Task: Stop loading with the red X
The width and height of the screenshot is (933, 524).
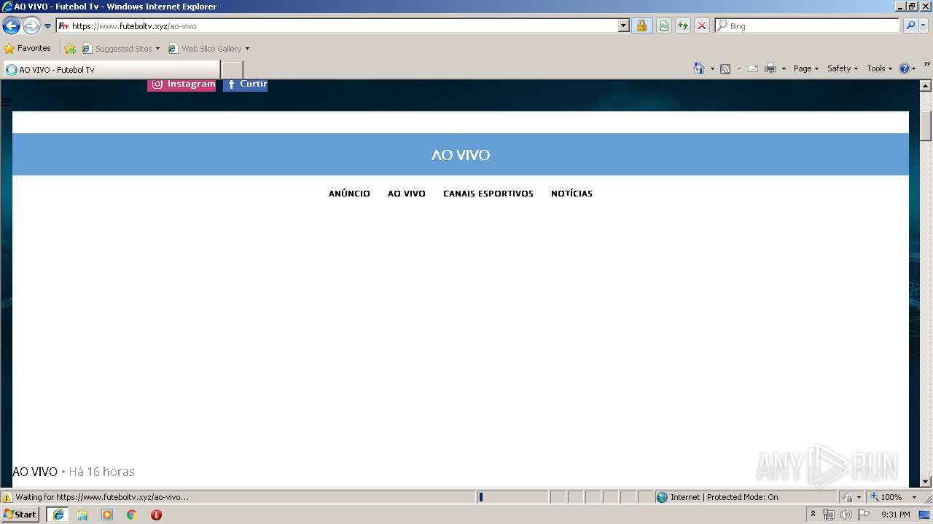Action: [702, 25]
